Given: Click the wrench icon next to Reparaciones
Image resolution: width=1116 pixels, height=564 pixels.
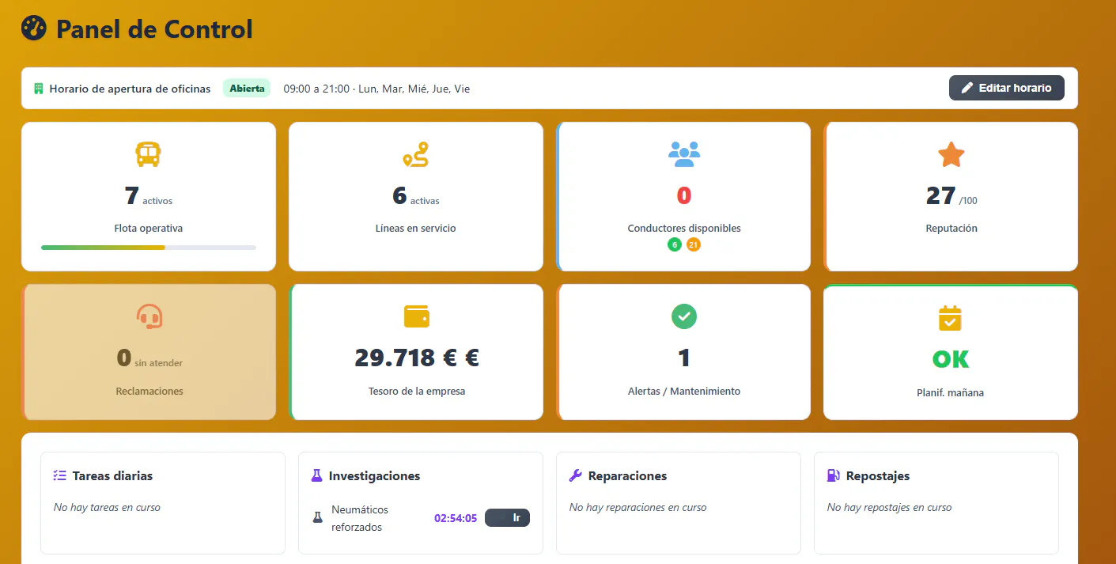Looking at the screenshot, I should [x=576, y=476].
